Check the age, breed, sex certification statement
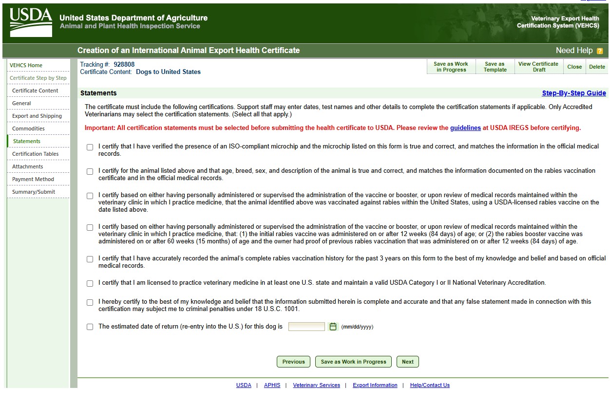This screenshot has height=404, width=610. pos(90,171)
